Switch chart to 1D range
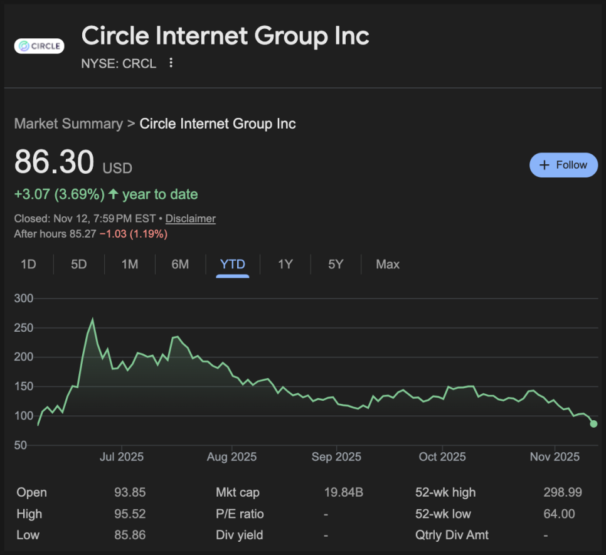The height and width of the screenshot is (555, 606). point(28,264)
